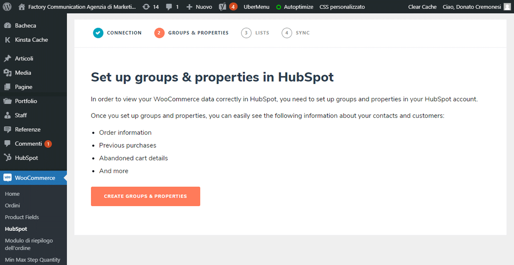
Task: Click the Create Groups & Properties button
Action: [x=146, y=196]
